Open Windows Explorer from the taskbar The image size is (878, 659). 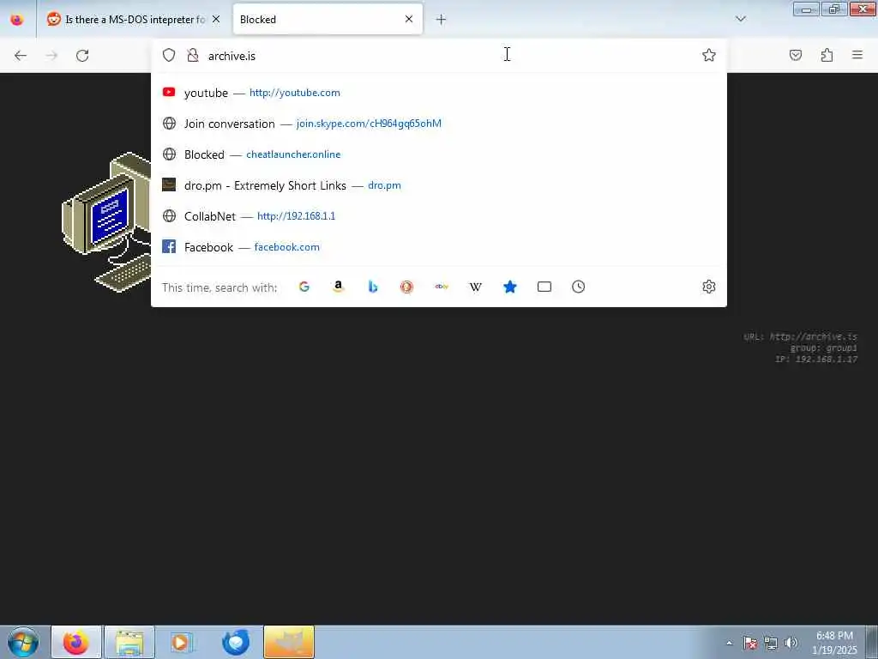129,642
